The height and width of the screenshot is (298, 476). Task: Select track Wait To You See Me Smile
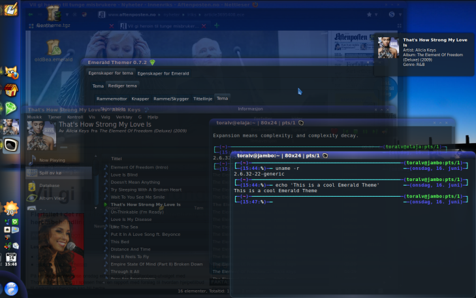click(138, 197)
